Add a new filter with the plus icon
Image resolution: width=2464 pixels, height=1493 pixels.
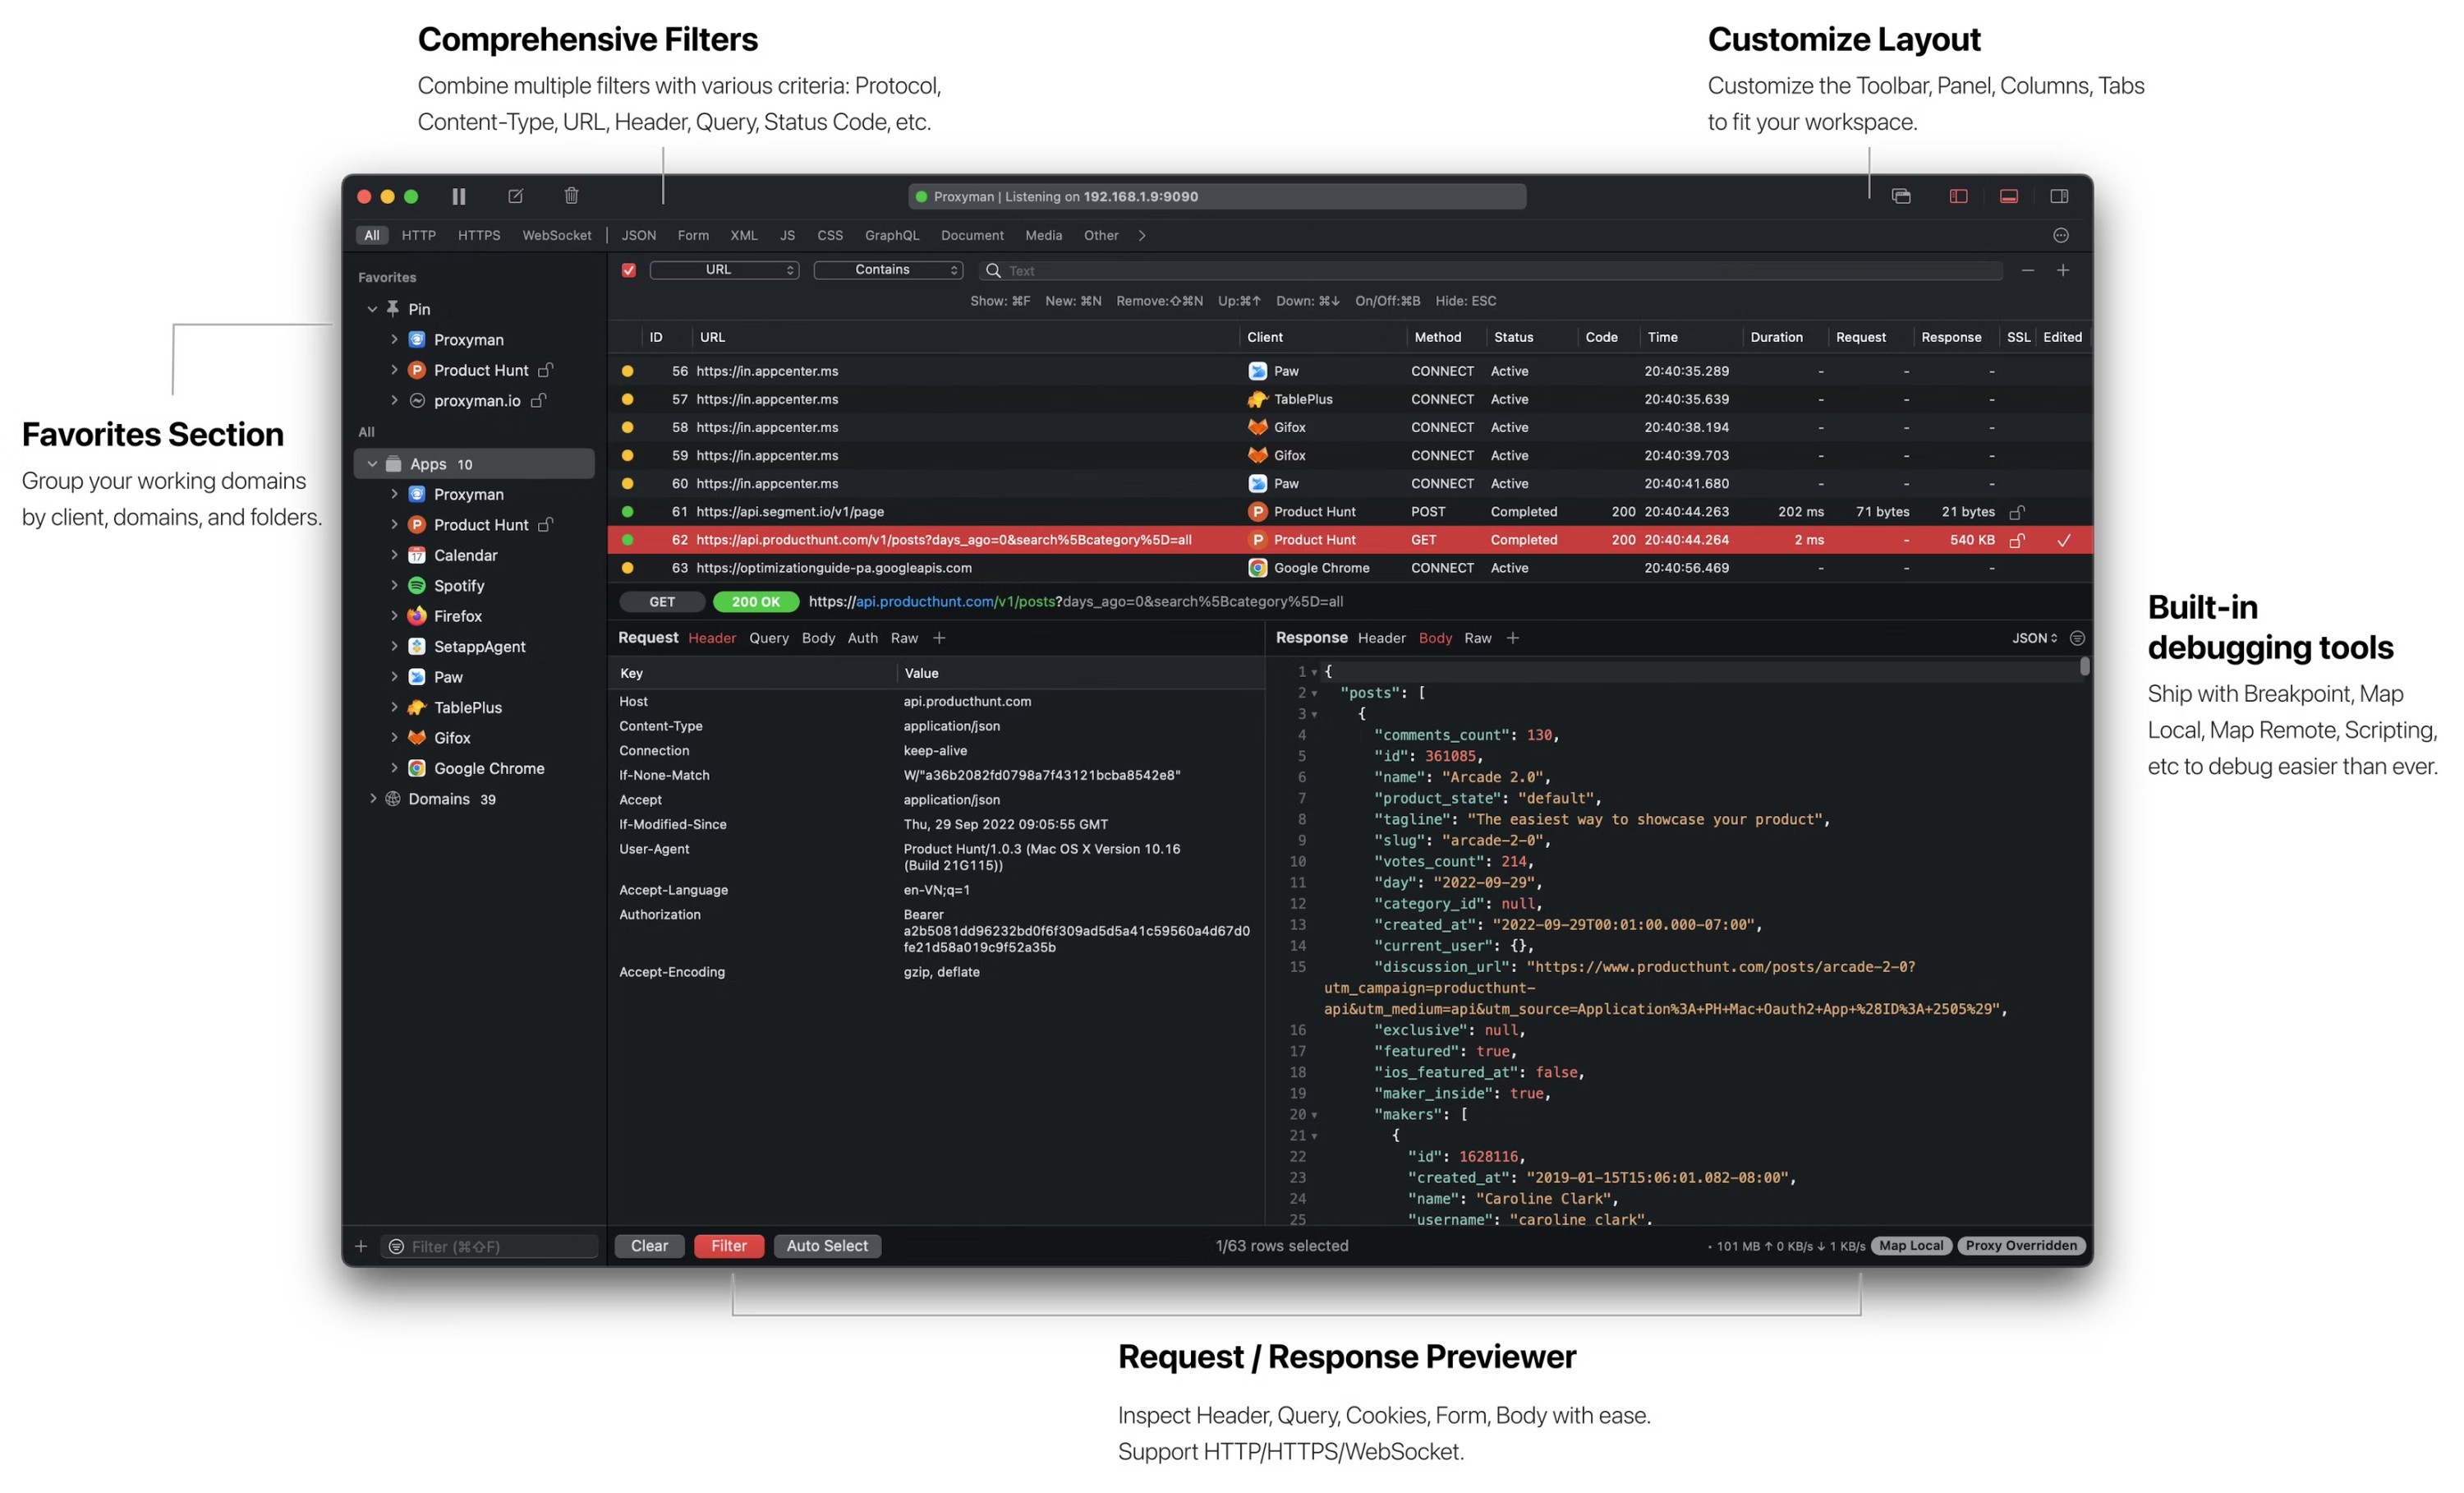(x=2064, y=270)
